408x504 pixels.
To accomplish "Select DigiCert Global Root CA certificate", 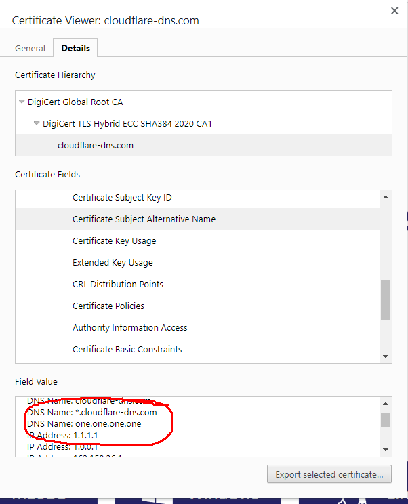I will point(75,102).
